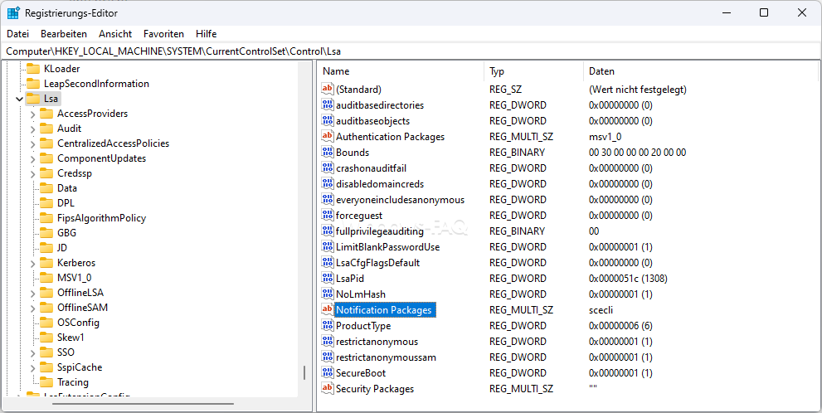Select the MSV1_0 key in the tree
The image size is (822, 413).
pos(75,278)
